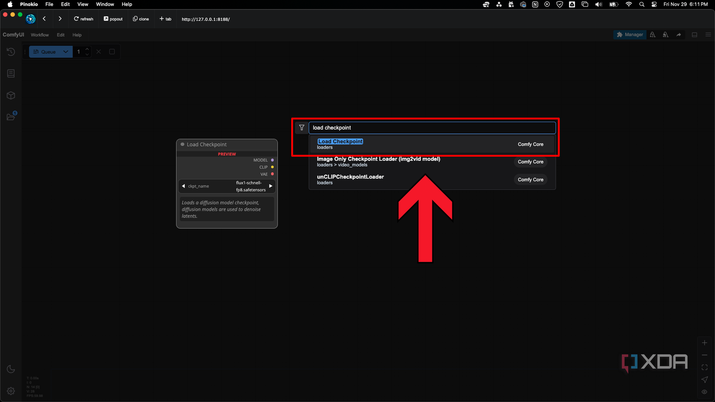Open the ComfyUI queue history panel
This screenshot has width=715, height=402.
pos(11,52)
